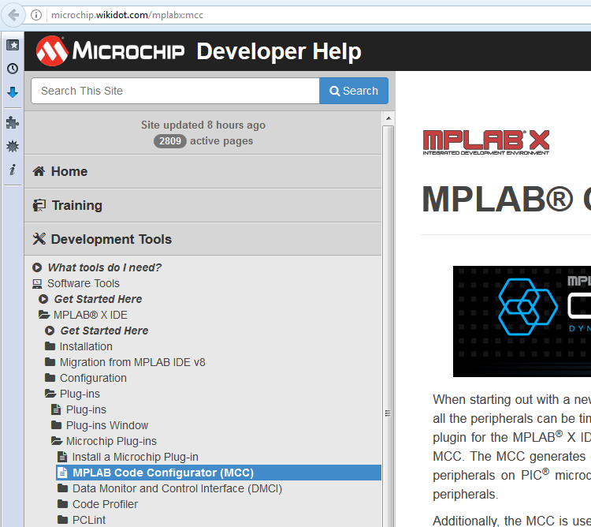Screen dimensions: 591x527
Task: Click the crossed tools icon beside Development Tools
Action: 39,239
